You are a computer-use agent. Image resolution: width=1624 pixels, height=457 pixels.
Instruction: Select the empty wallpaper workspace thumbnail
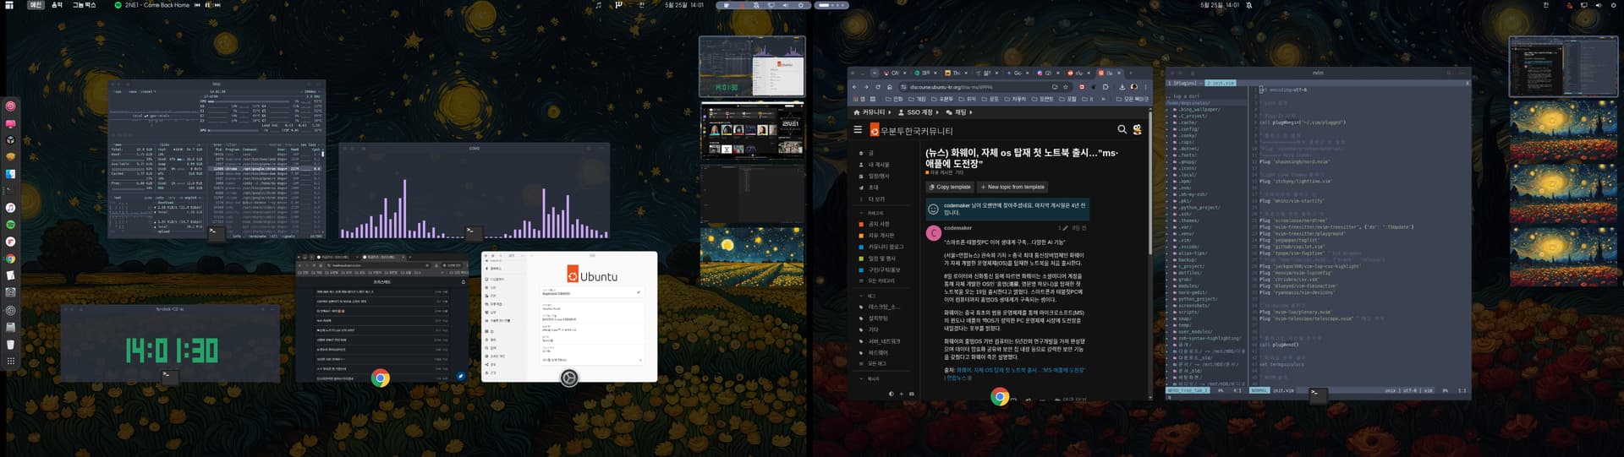(752, 257)
